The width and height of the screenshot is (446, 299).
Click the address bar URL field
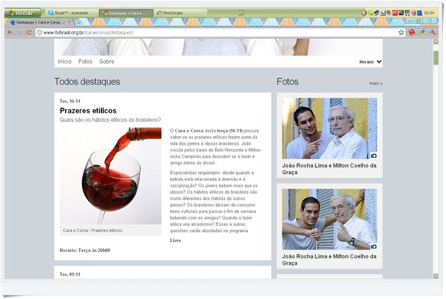pos(219,32)
